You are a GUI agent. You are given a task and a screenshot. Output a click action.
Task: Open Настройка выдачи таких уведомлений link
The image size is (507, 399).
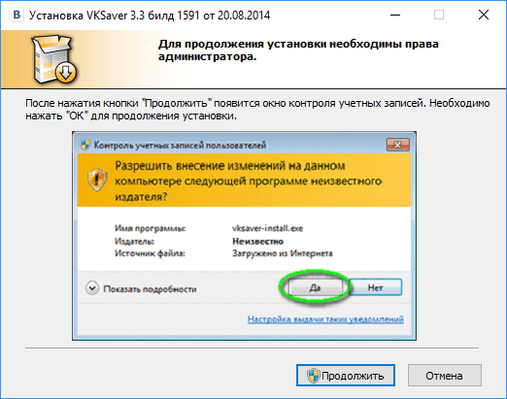(x=325, y=319)
